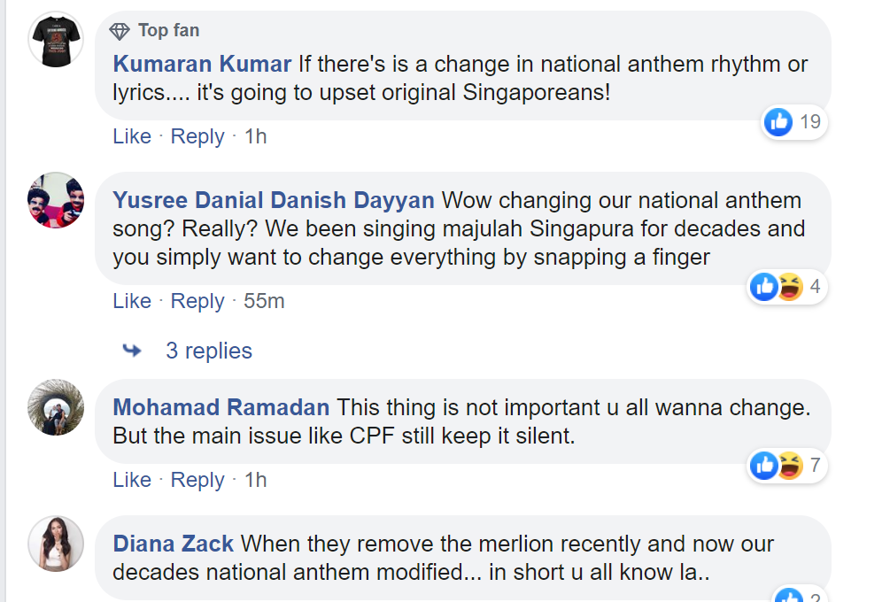The image size is (890, 602).
Task: Reply to Kumaran Kumar's comment
Action: pos(197,136)
